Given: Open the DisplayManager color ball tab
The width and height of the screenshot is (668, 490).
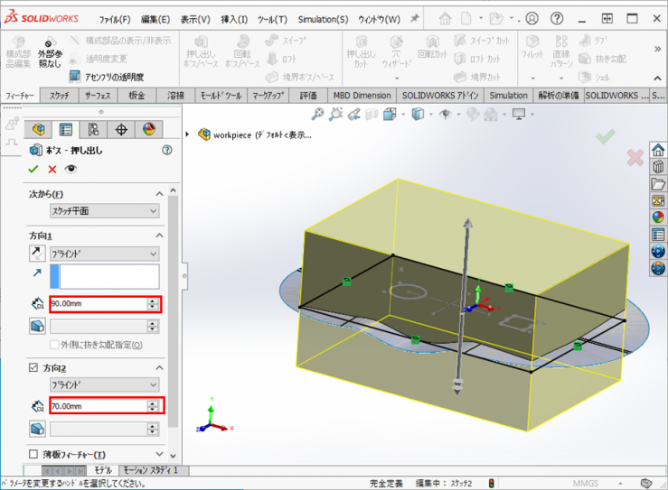Looking at the screenshot, I should click(149, 130).
